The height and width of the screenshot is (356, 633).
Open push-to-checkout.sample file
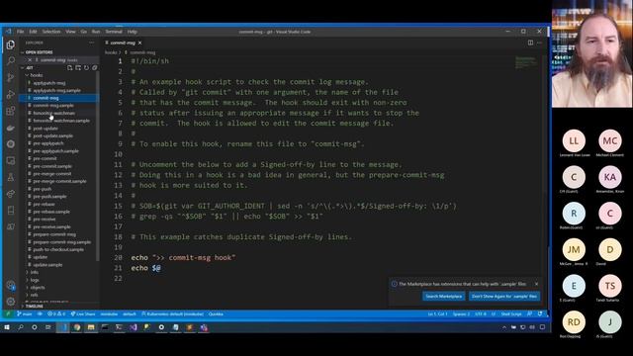point(58,250)
